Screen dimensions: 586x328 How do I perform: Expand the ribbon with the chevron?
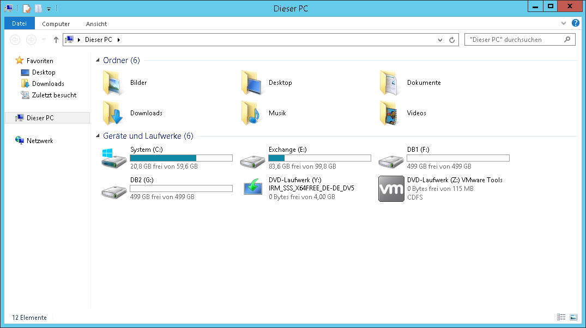point(564,24)
